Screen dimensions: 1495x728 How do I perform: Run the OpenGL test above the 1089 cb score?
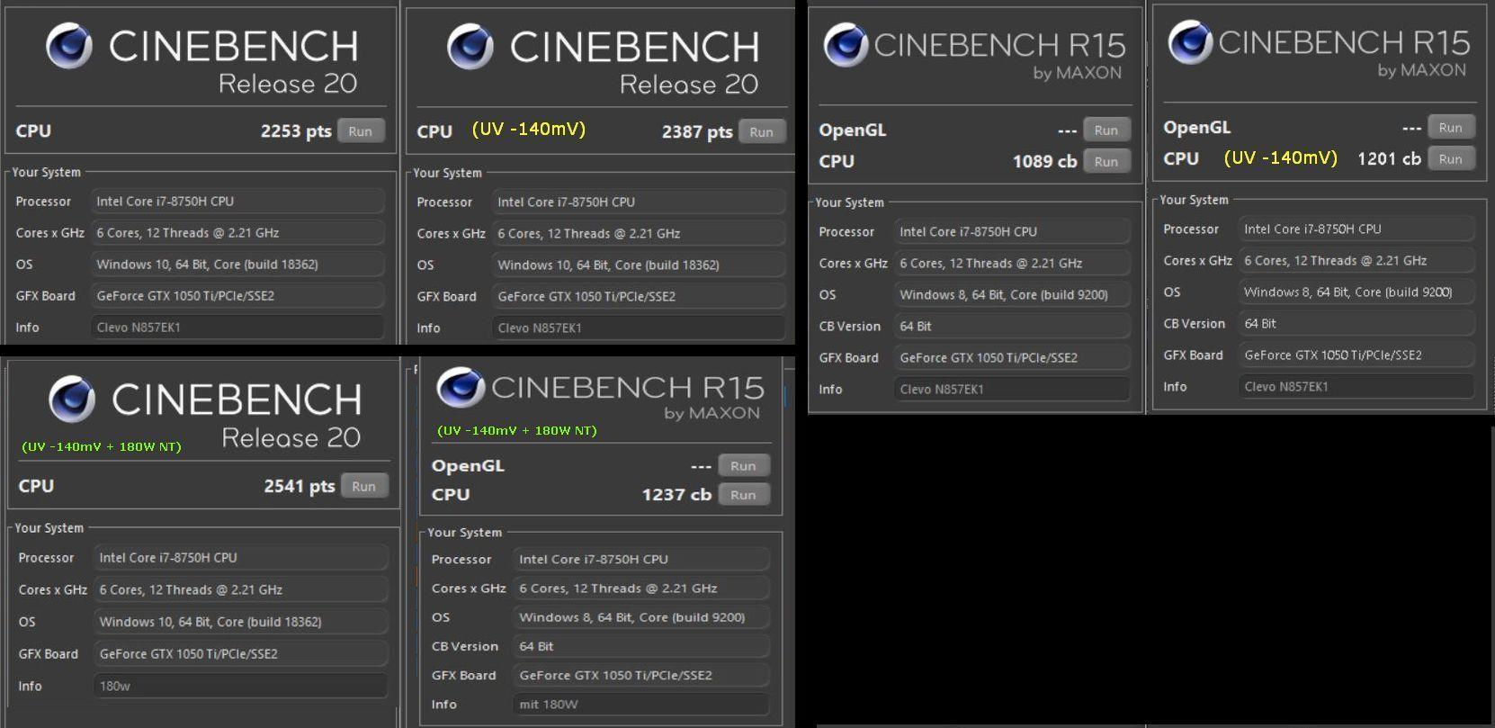pos(1106,130)
